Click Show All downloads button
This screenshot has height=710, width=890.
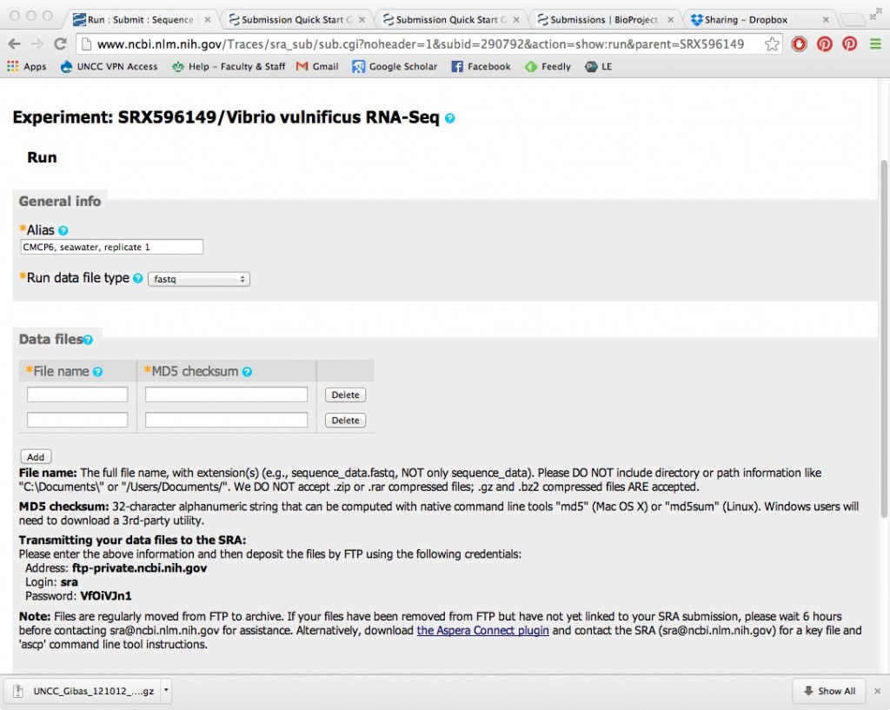(x=829, y=691)
